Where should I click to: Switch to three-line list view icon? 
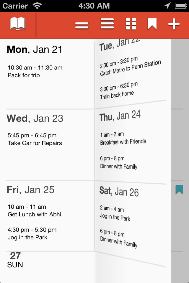pyautogui.click(x=107, y=24)
